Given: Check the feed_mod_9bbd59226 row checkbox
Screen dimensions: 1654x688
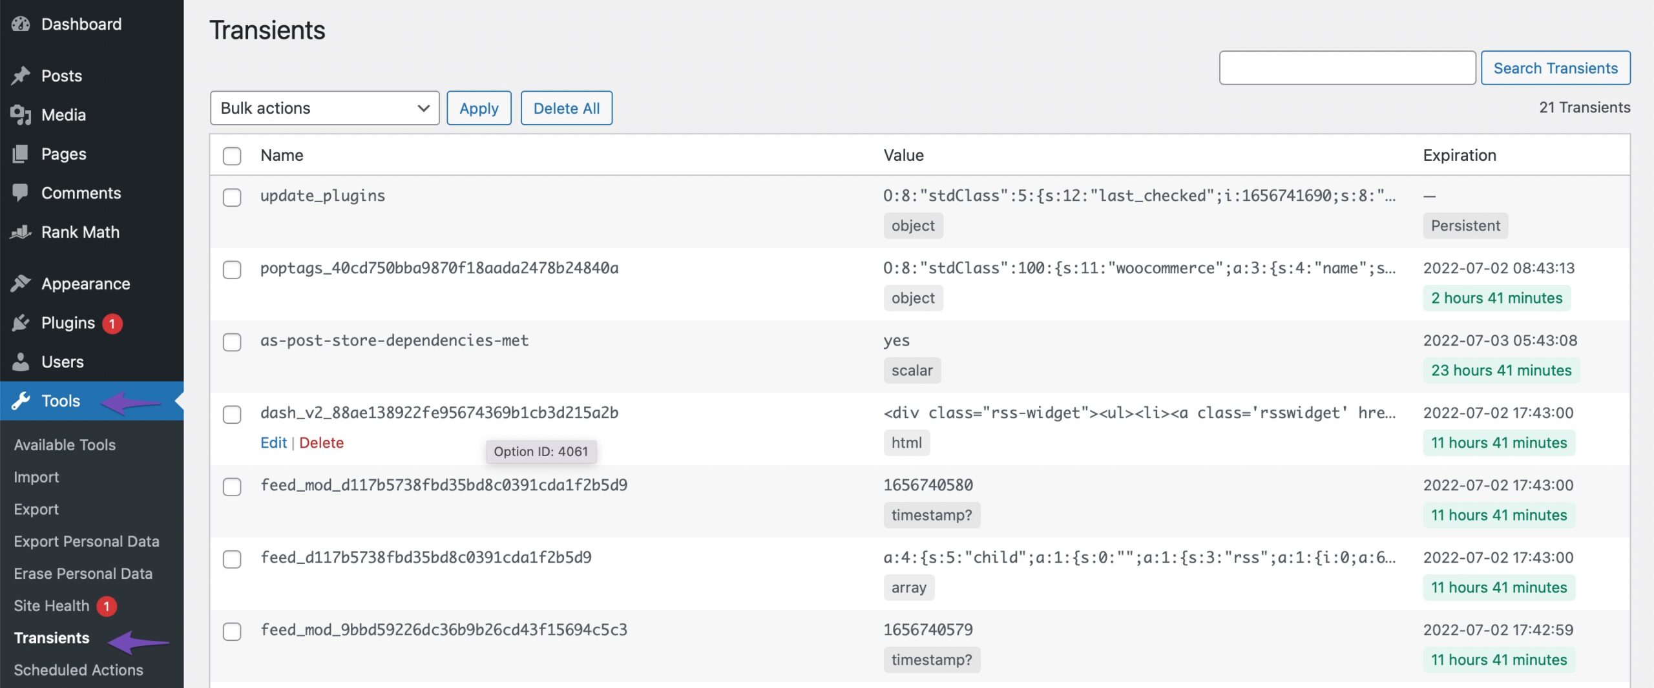Looking at the screenshot, I should 232,631.
